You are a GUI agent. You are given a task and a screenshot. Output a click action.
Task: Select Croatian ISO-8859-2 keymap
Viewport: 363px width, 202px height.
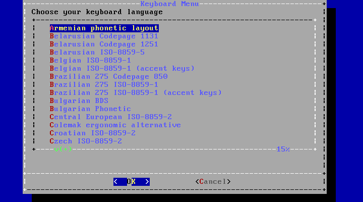pos(92,133)
